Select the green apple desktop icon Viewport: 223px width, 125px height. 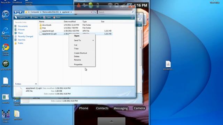pos(6,65)
